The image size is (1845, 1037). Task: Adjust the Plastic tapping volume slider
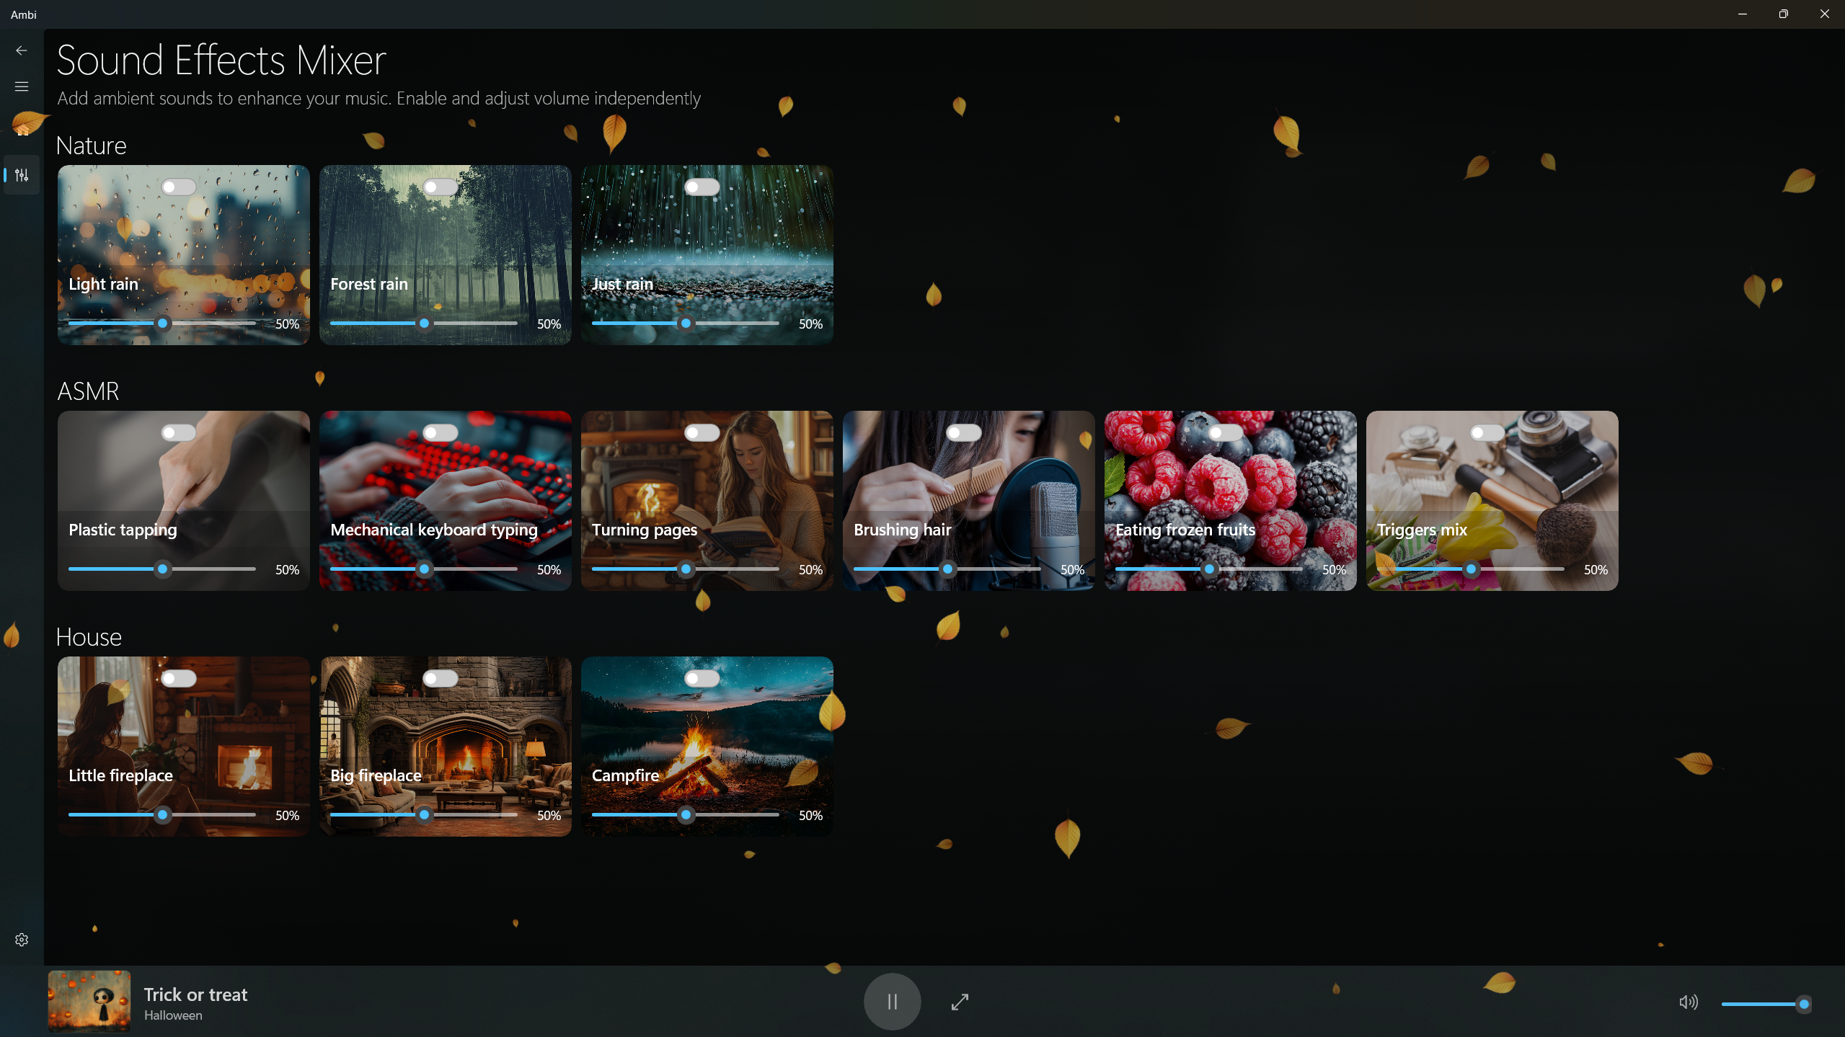tap(162, 569)
